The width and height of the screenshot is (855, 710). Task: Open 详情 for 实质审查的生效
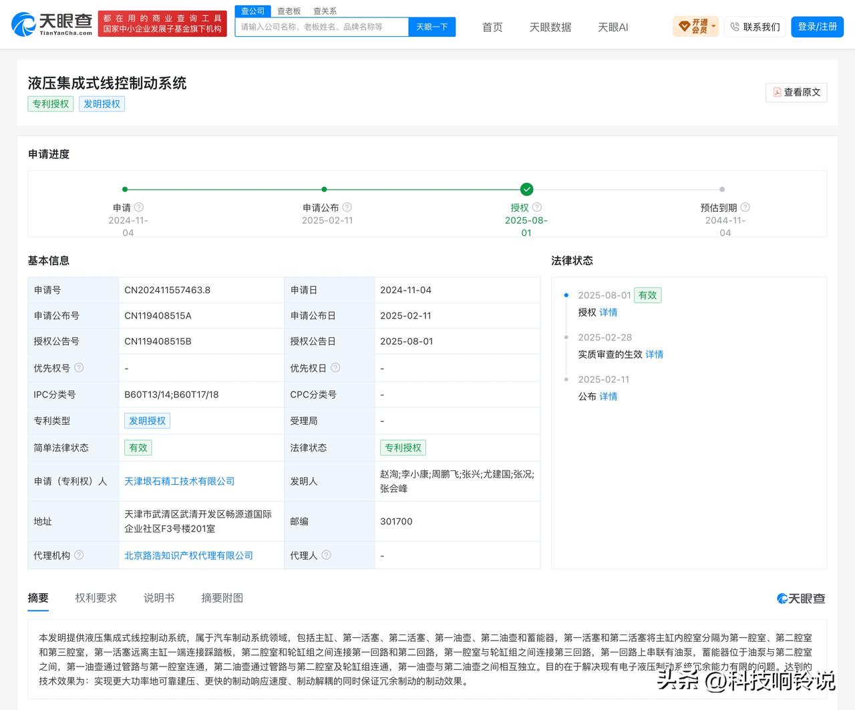(x=655, y=354)
